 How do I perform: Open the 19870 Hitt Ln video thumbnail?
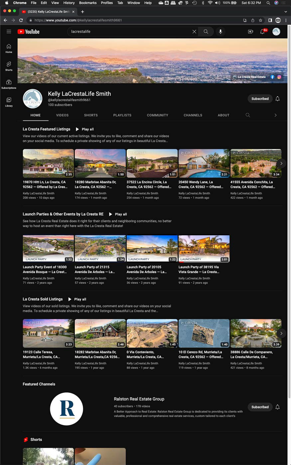coord(48,163)
